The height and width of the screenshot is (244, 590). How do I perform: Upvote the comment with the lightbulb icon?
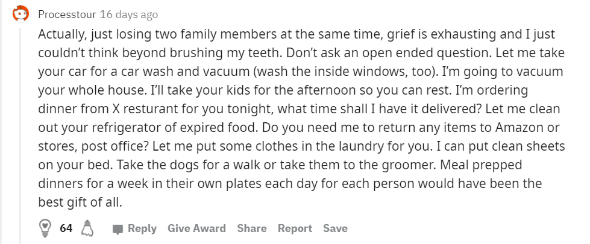[45, 228]
